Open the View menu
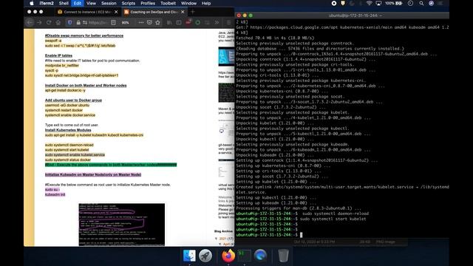This screenshot has height=266, width=473. click(x=91, y=3)
